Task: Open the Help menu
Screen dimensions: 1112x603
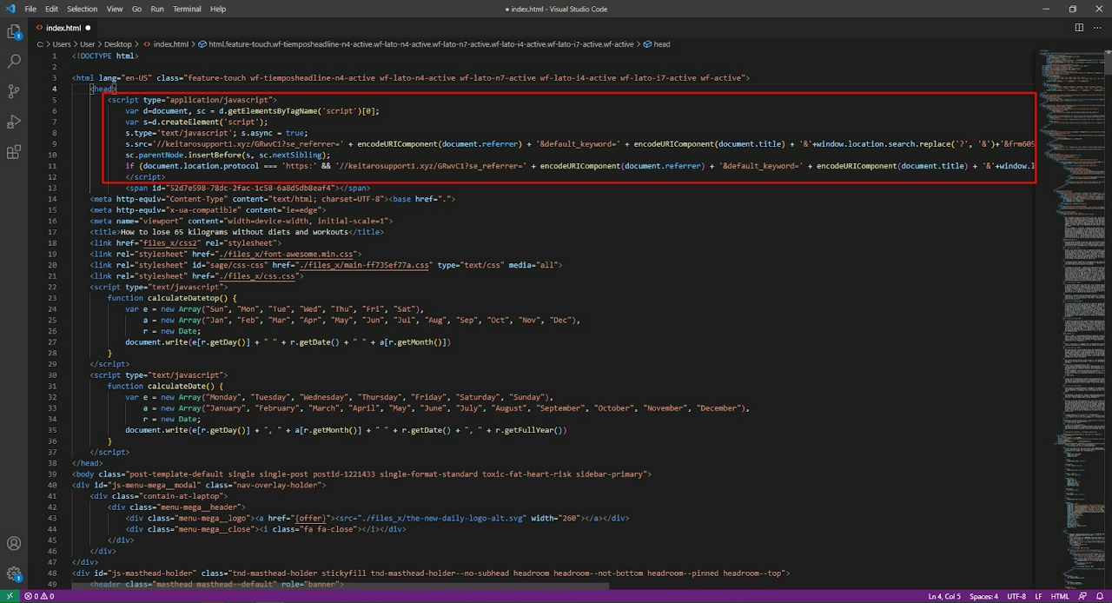Action: [x=218, y=9]
